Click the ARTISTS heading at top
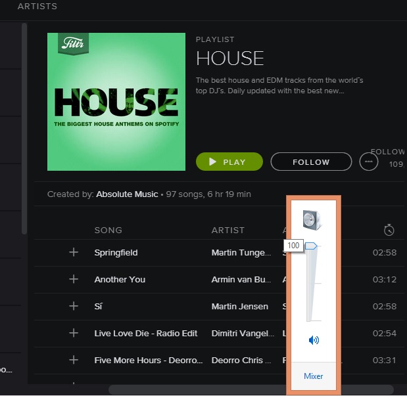The image size is (407, 396). (37, 6)
